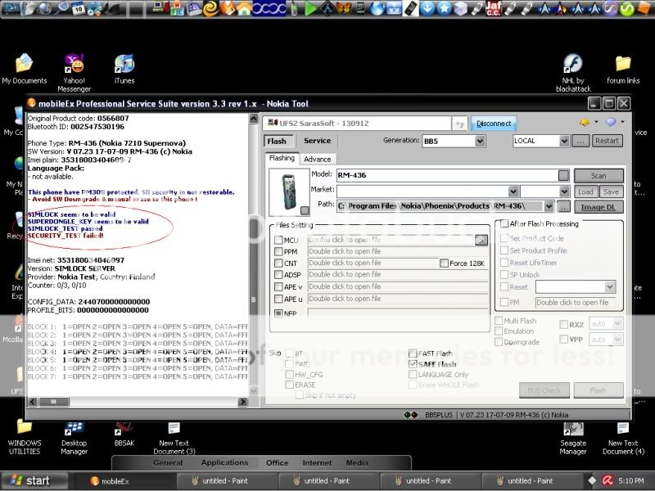This screenshot has width=655, height=491.
Task: Click the orange house icon in top dock
Action: pos(244,9)
